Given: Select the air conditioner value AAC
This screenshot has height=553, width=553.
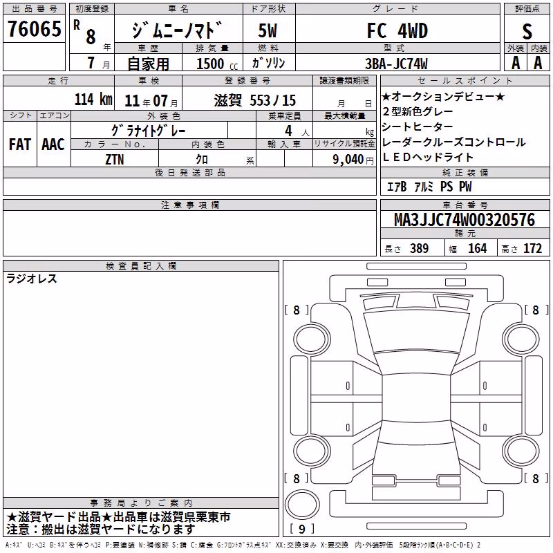Looking at the screenshot, I should pos(53,144).
